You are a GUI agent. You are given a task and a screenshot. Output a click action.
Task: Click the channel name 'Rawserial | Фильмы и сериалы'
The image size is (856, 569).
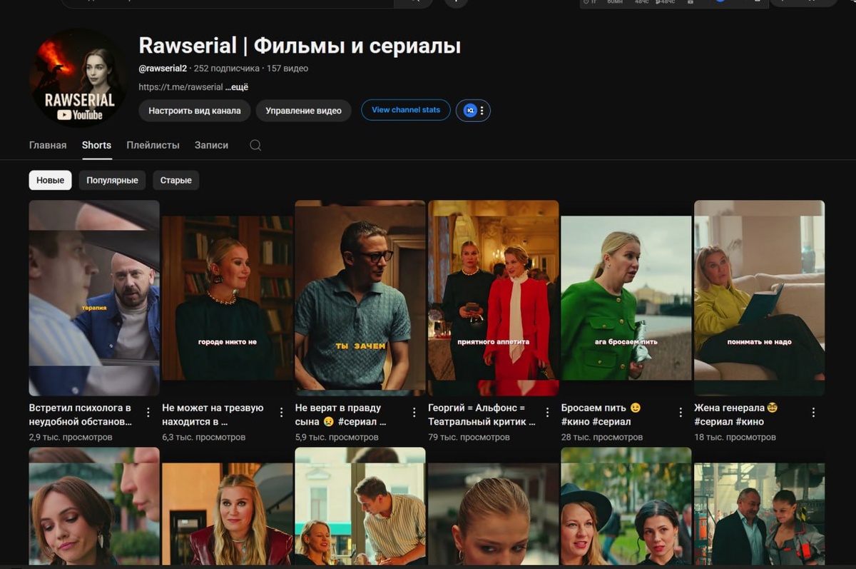[x=300, y=46]
